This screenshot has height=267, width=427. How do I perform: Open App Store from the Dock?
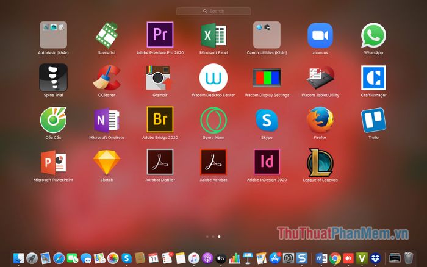click(x=274, y=258)
